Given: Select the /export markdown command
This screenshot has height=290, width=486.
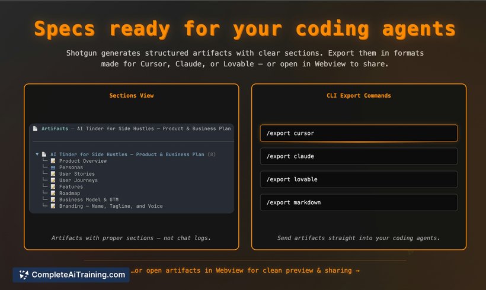Looking at the screenshot, I should click(359, 202).
